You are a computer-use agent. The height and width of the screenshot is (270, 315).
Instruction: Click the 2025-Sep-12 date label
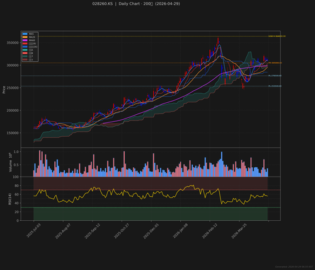tap(92, 231)
